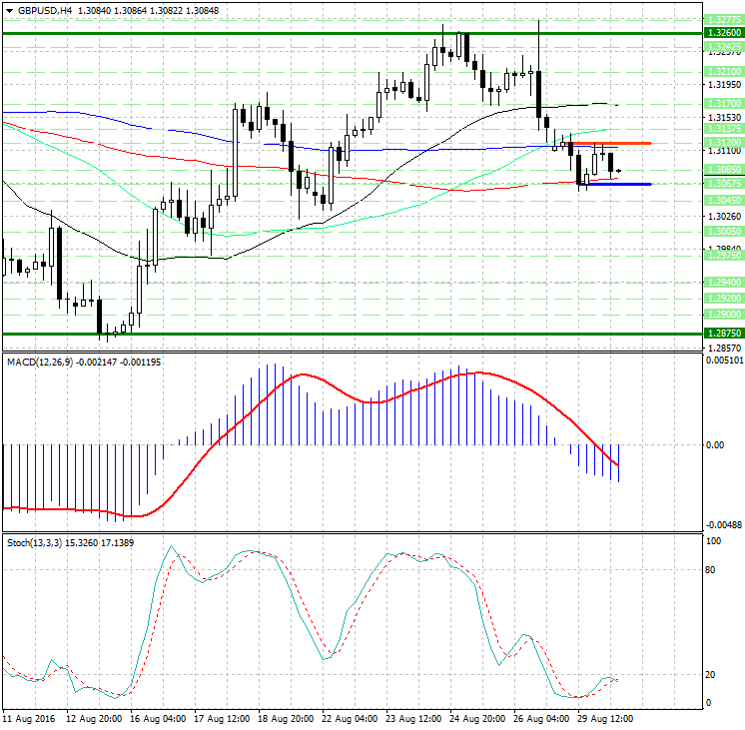Click the 1.30050 price level label

[x=722, y=231]
